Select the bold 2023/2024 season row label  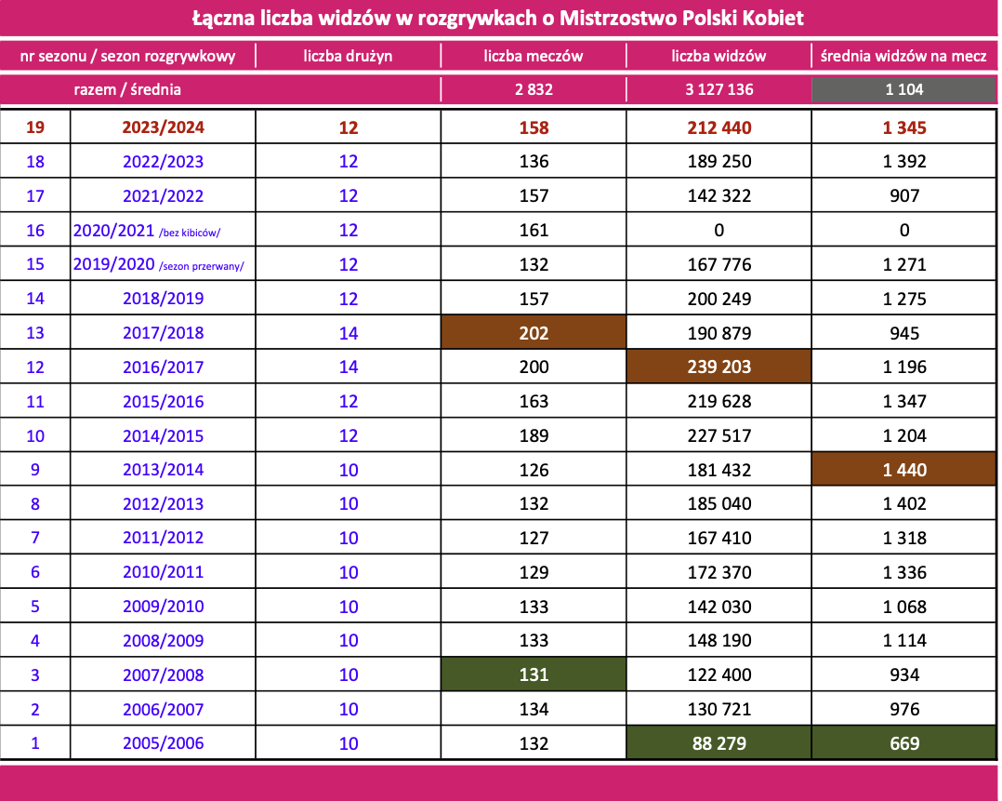click(163, 127)
